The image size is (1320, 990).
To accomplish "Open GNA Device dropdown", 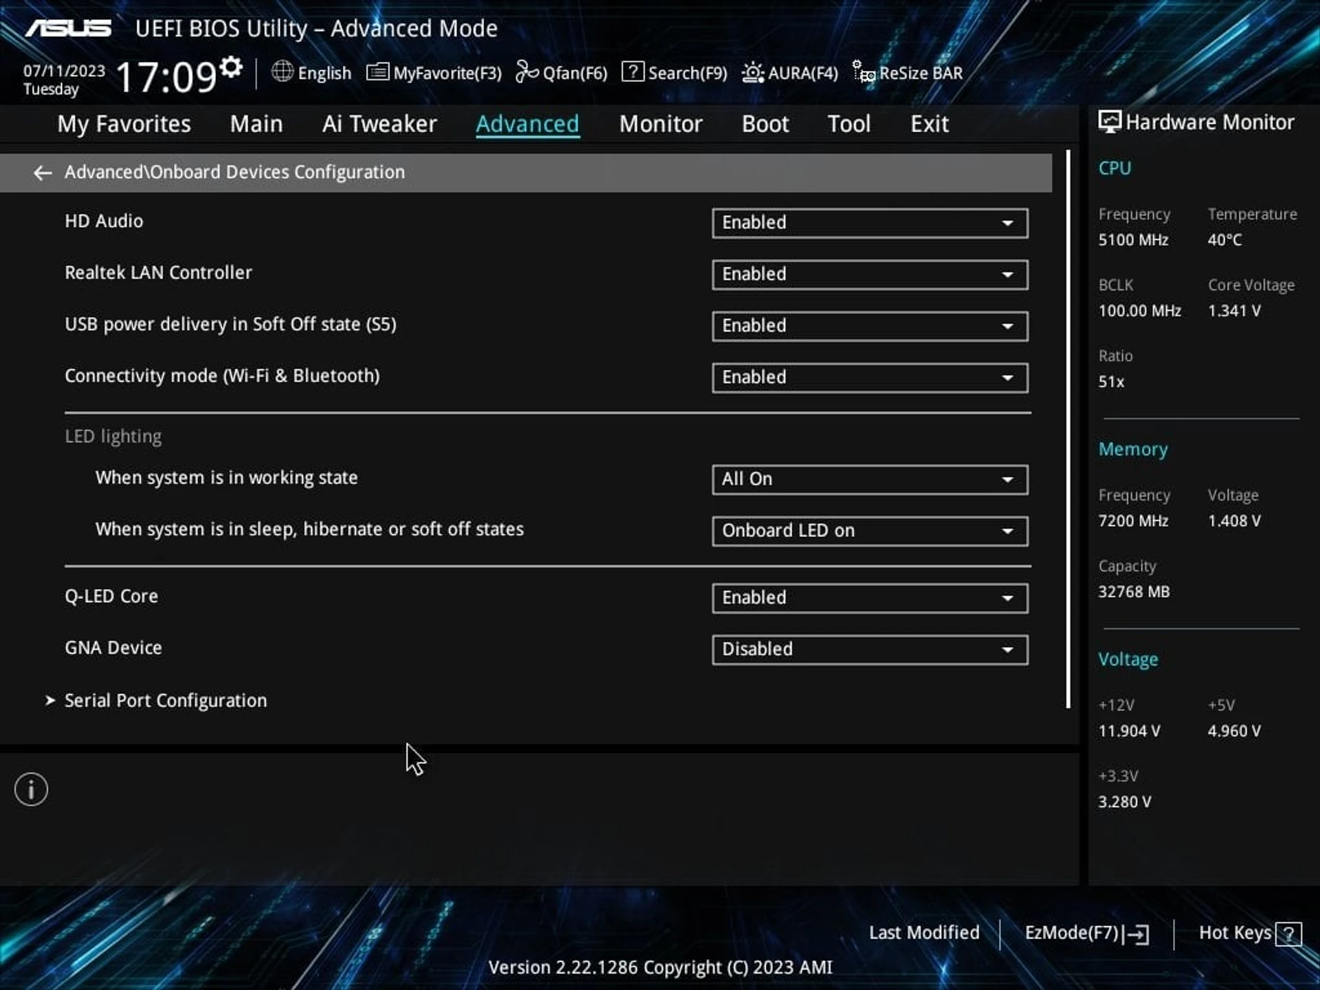I will click(870, 649).
